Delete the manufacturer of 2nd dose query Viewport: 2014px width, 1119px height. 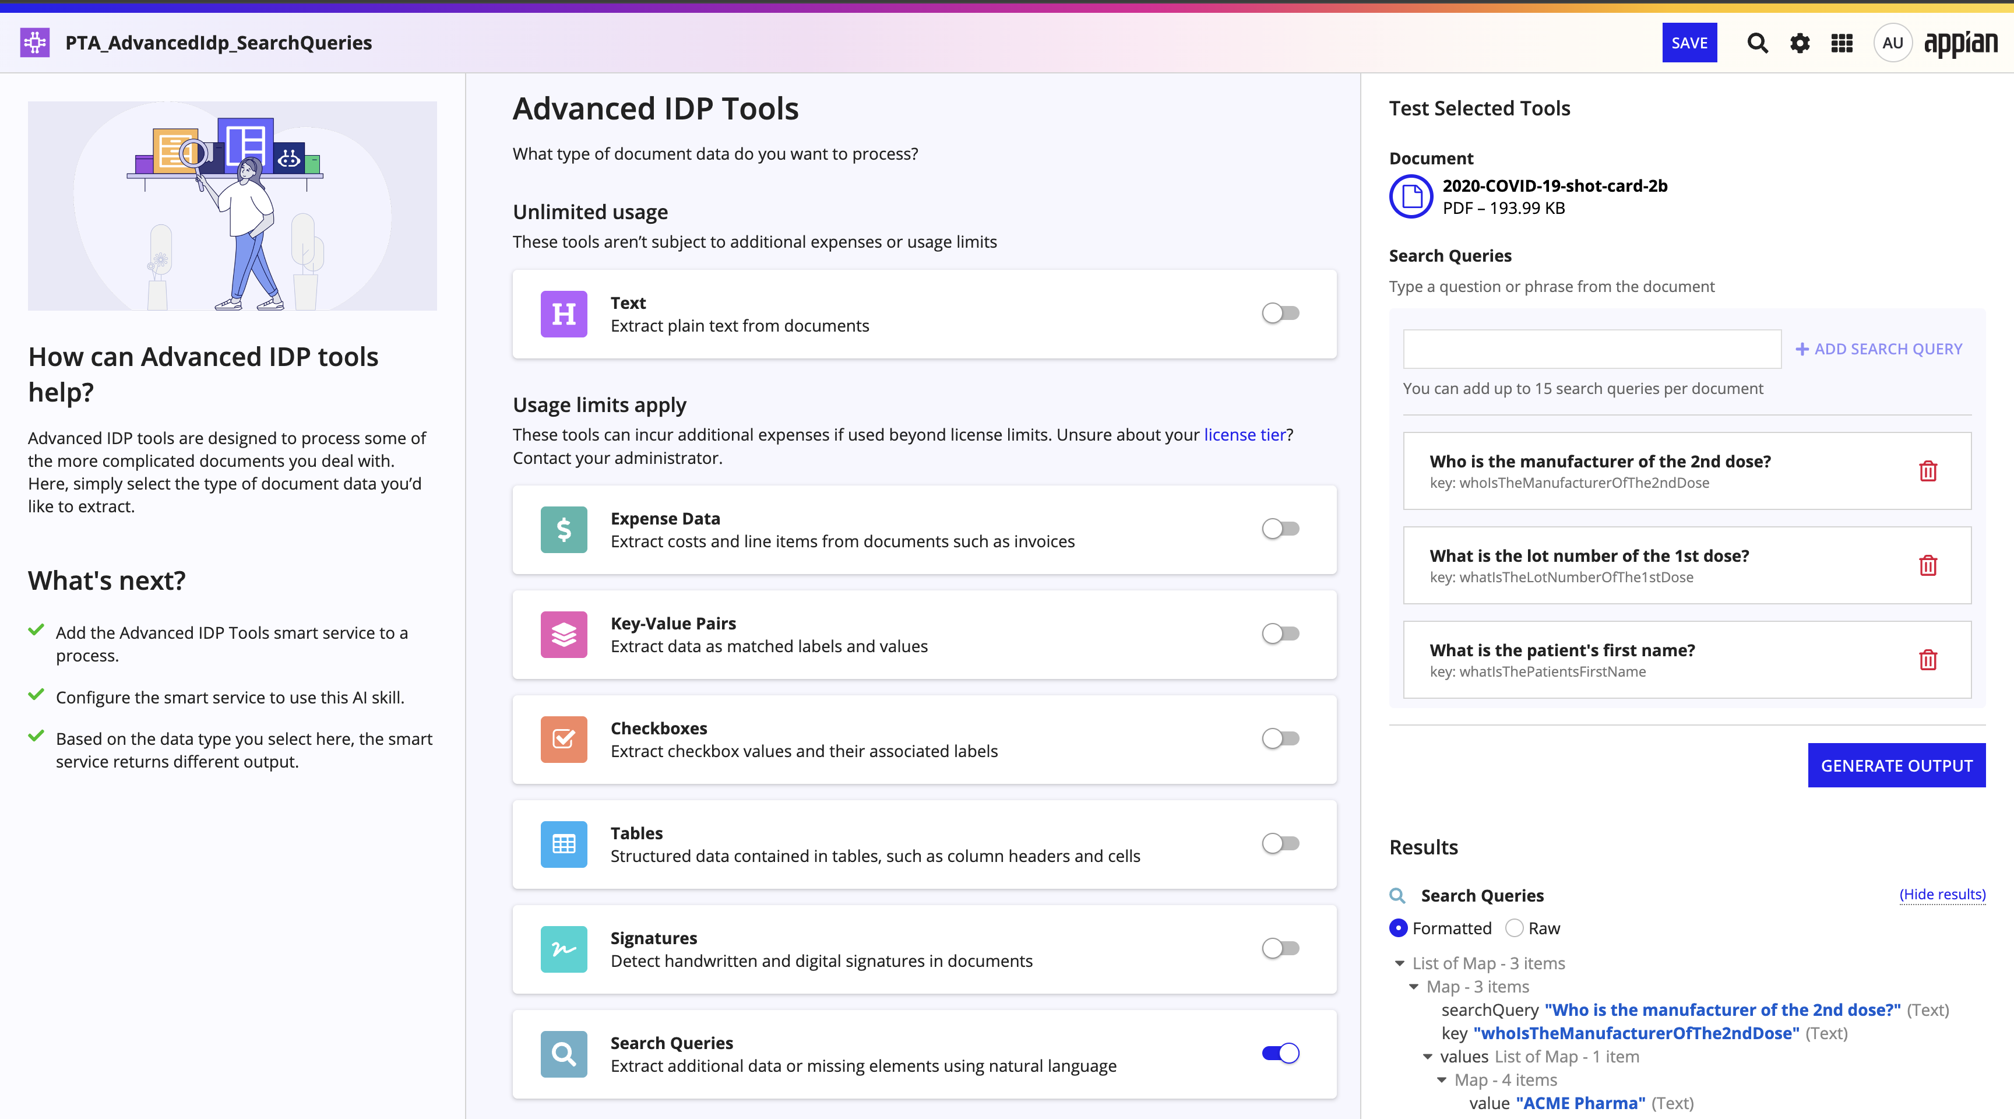point(1928,471)
